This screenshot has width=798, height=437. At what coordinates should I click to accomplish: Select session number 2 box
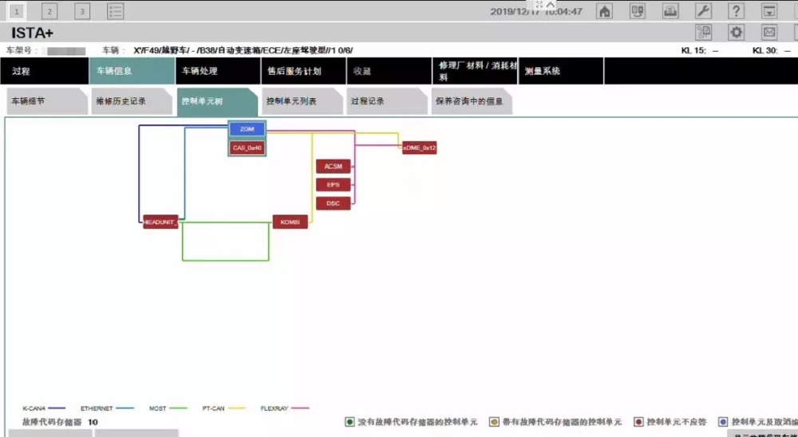[49, 11]
